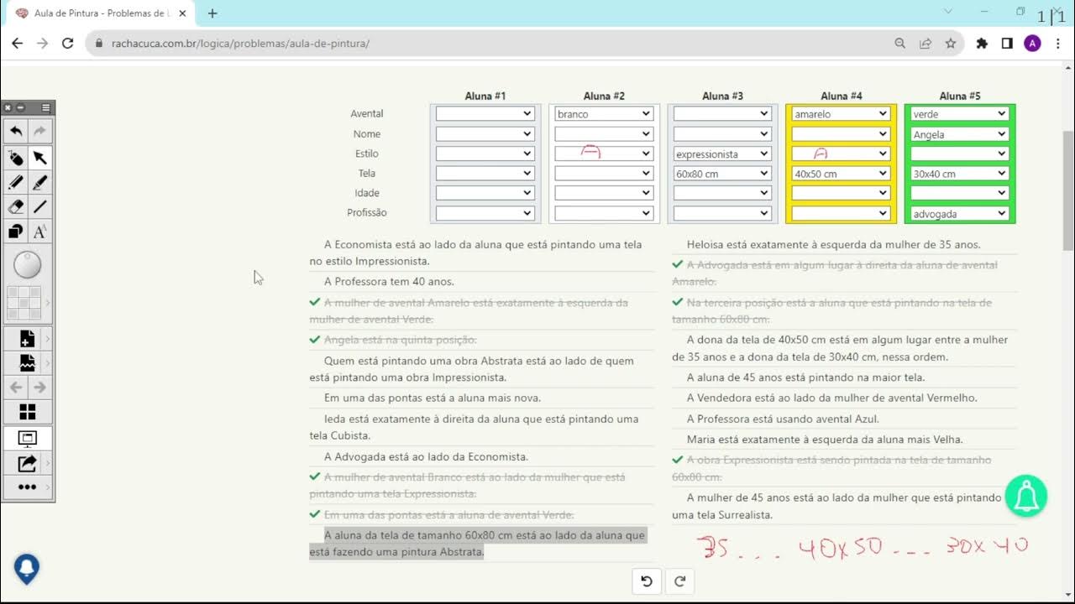This screenshot has height=604, width=1075.
Task: Close the floating annotation toolbar
Action: (8, 107)
